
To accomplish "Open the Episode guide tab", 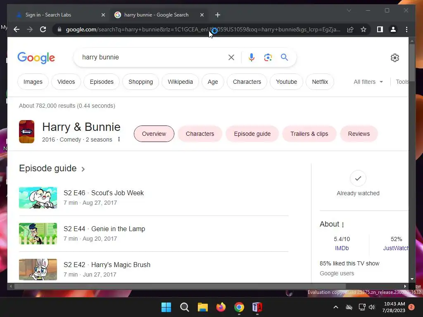I will click(252, 134).
